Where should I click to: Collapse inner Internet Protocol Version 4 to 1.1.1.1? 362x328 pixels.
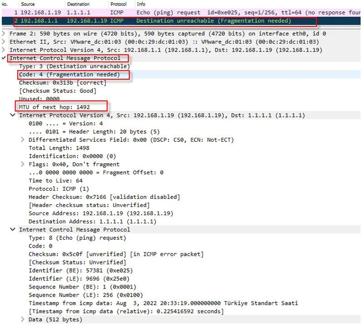[x=13, y=116]
